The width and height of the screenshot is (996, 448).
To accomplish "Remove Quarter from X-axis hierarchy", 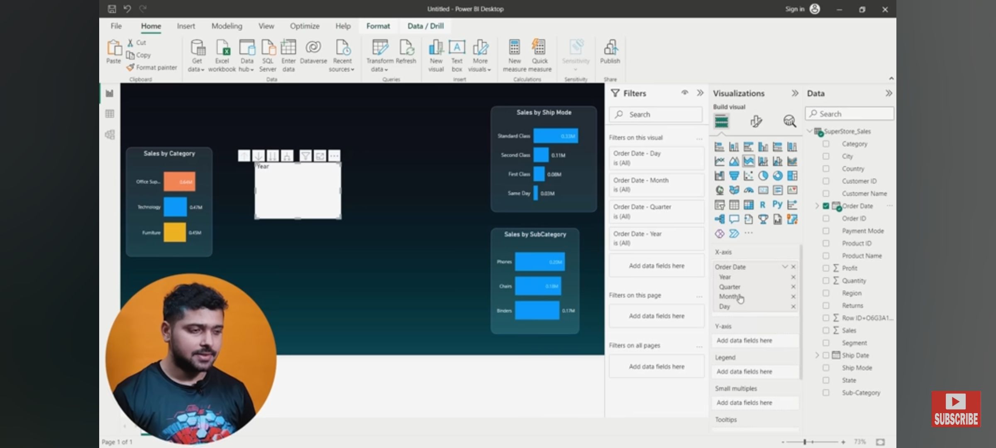I will pos(793,287).
